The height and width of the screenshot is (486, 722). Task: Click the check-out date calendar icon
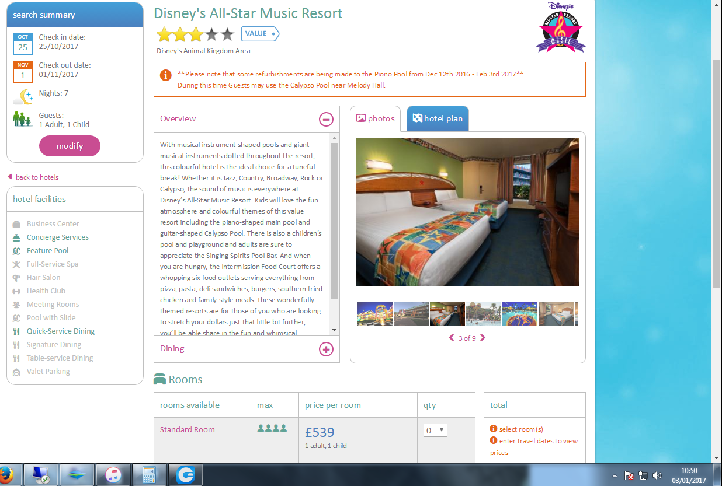pyautogui.click(x=23, y=72)
